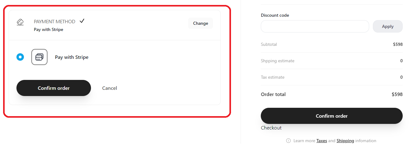The height and width of the screenshot is (153, 412).
Task: Select the Pay with Stripe radio button
Action: [x=20, y=57]
